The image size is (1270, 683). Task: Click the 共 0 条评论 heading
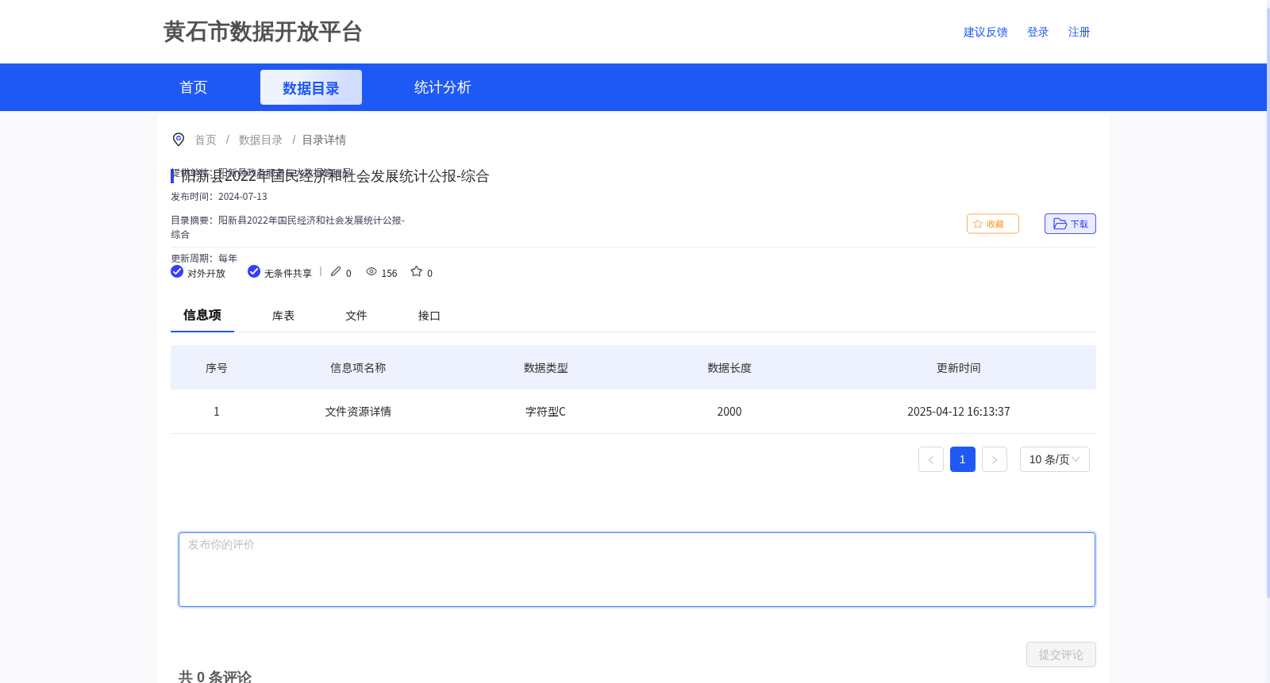(215, 677)
